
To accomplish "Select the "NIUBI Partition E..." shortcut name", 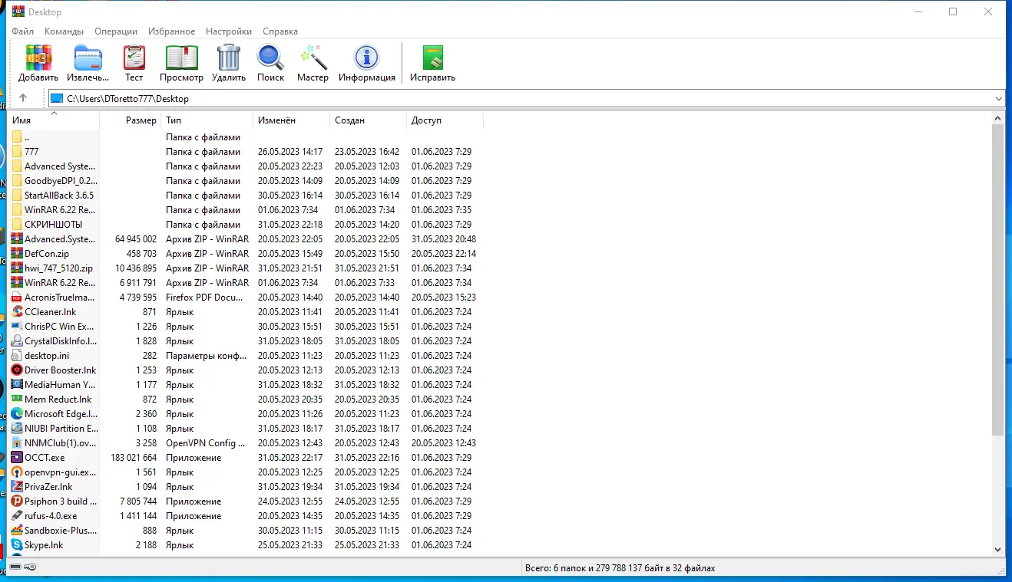I will point(61,429).
